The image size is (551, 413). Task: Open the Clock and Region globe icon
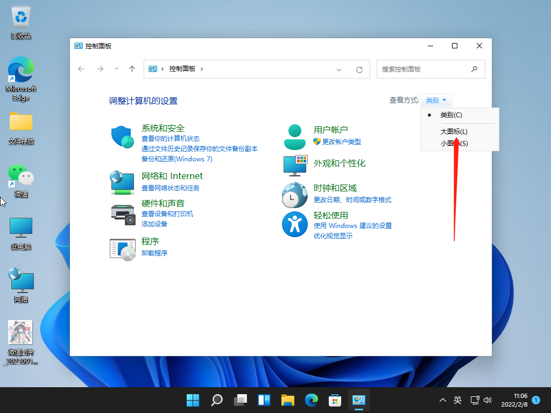point(295,195)
